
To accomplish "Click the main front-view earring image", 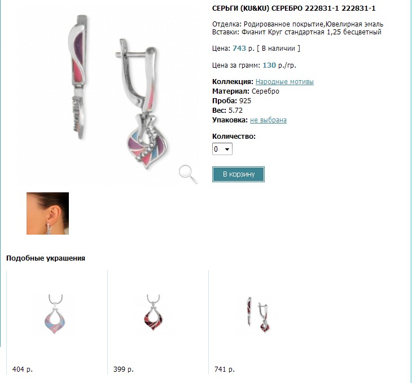I will pyautogui.click(x=142, y=104).
